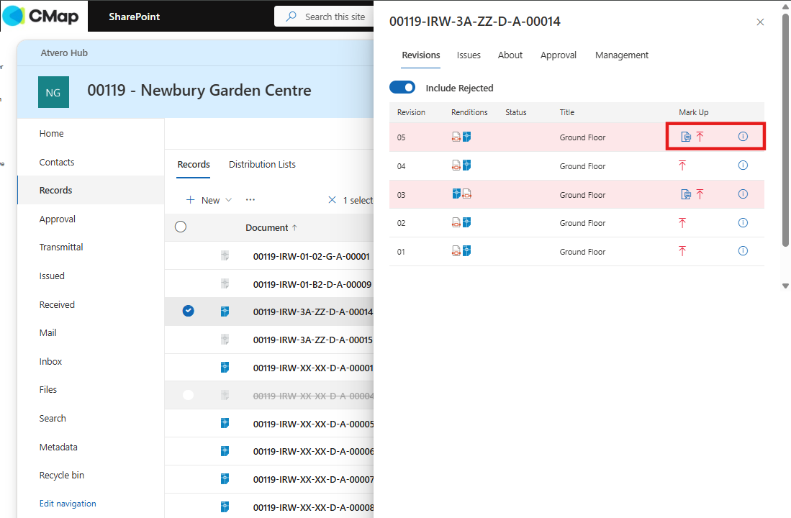This screenshot has width=791, height=518.
Task: Open the drawing rendition of revision 01
Action: coord(466,250)
